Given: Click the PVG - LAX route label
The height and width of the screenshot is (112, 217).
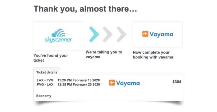Looking at the screenshot, I should tap(45, 84).
